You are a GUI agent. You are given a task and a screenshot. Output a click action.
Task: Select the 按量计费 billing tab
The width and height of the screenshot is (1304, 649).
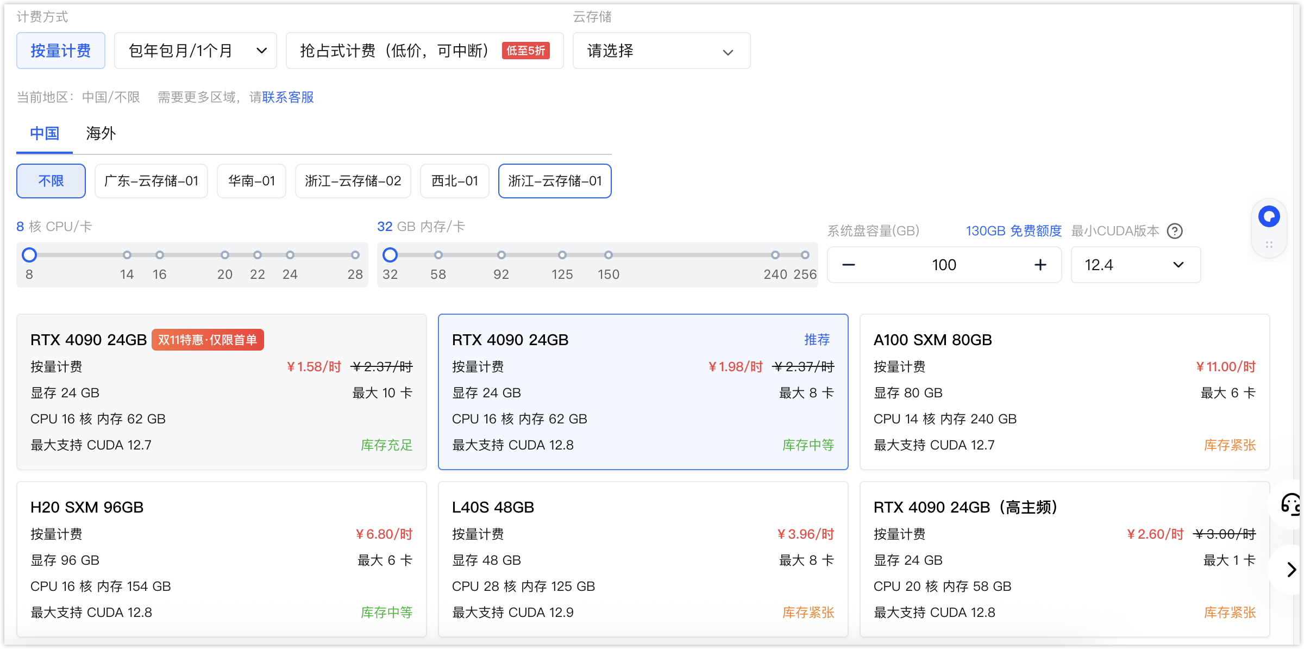tap(60, 51)
